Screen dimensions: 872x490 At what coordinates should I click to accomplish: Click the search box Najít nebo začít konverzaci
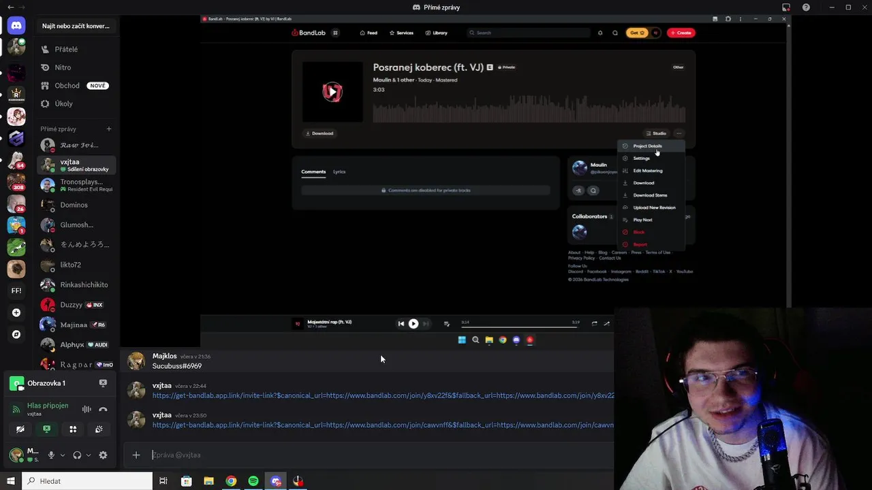pyautogui.click(x=76, y=26)
